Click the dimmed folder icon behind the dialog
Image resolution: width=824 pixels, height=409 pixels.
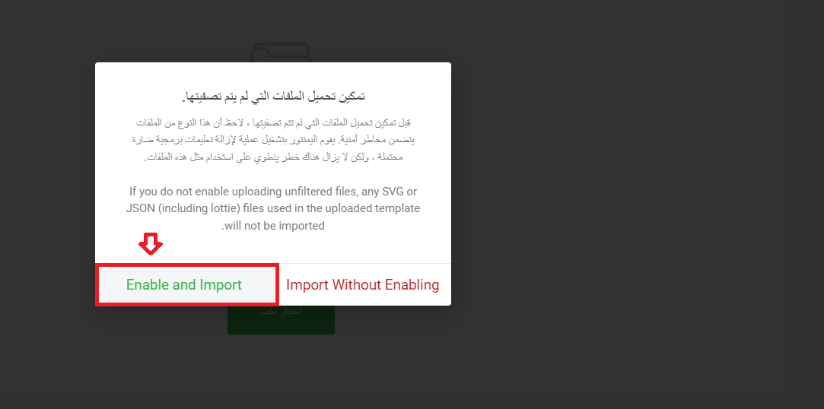[281, 52]
